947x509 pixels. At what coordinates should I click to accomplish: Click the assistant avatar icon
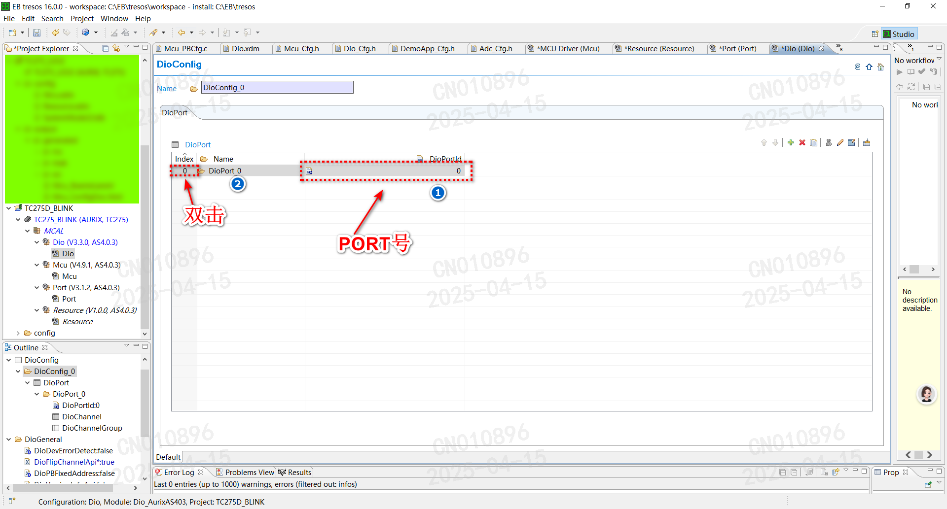pyautogui.click(x=926, y=394)
